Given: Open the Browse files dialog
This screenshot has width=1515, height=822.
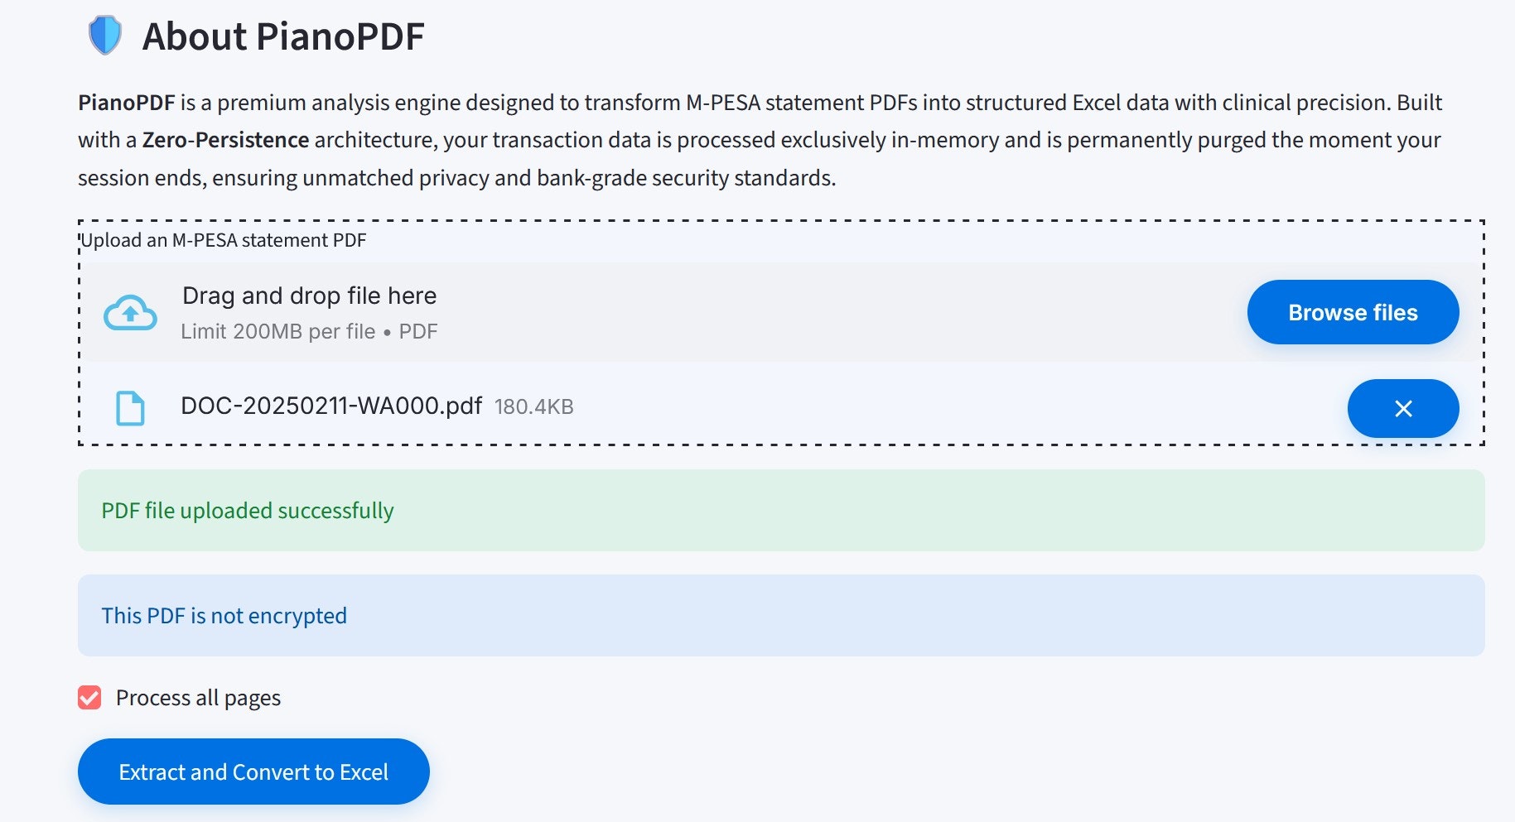Looking at the screenshot, I should (x=1353, y=312).
